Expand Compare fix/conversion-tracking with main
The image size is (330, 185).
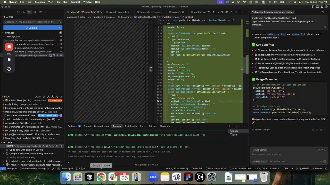click(x=3, y=154)
